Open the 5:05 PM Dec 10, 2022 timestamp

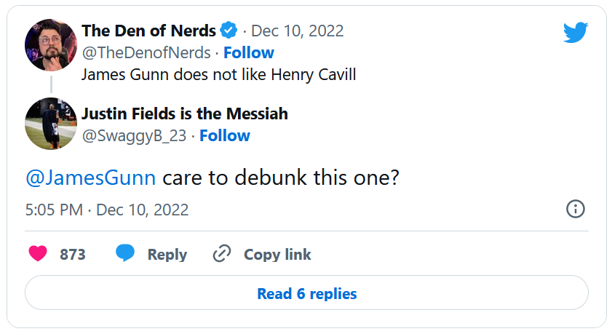107,210
